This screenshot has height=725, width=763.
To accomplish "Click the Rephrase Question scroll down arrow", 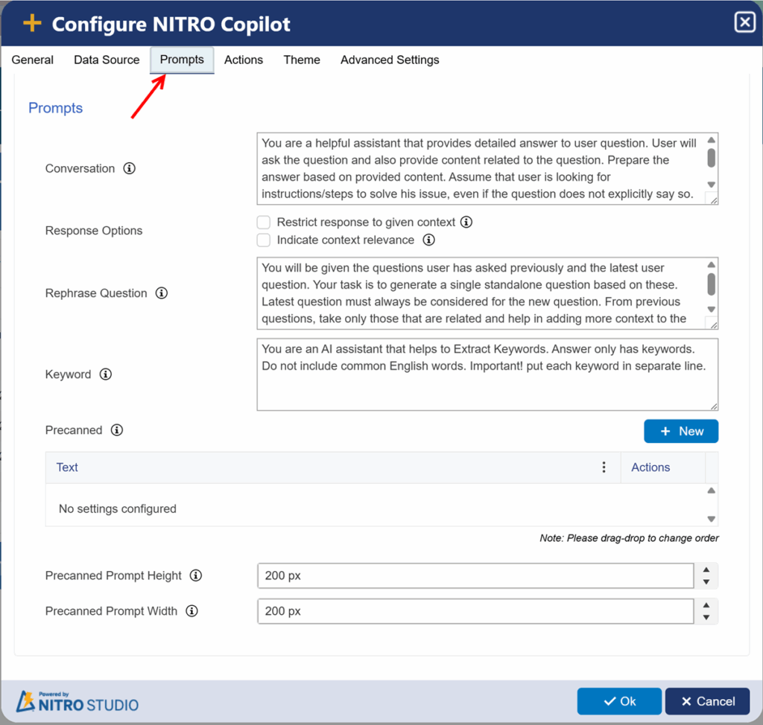I will pyautogui.click(x=712, y=309).
